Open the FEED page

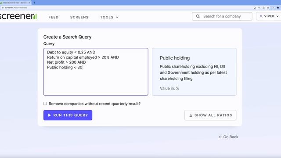pyautogui.click(x=54, y=17)
